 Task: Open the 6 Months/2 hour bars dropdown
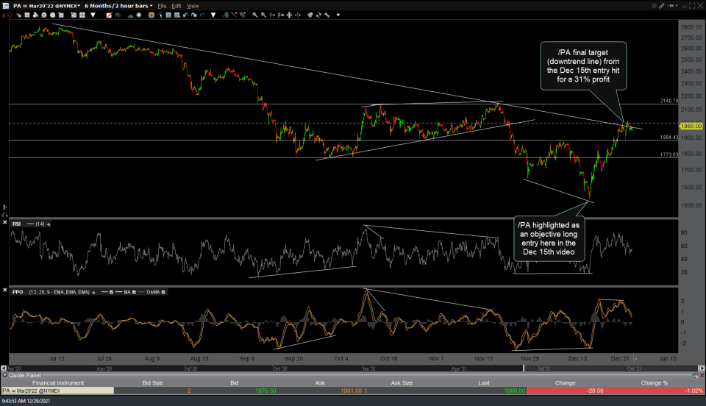tap(118, 6)
